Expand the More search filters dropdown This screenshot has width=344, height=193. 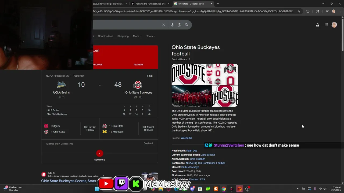point(137,36)
